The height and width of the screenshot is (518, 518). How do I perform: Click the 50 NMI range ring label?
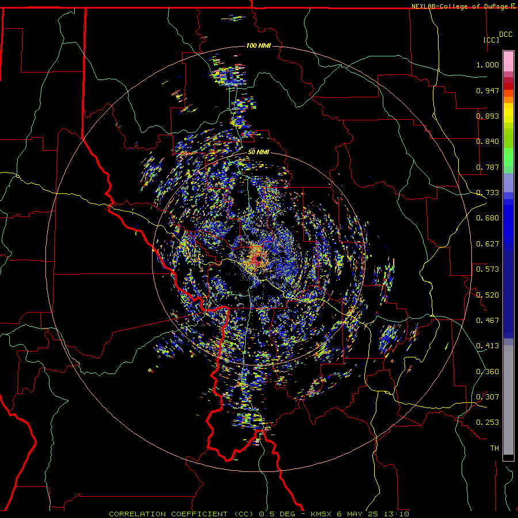coord(258,153)
